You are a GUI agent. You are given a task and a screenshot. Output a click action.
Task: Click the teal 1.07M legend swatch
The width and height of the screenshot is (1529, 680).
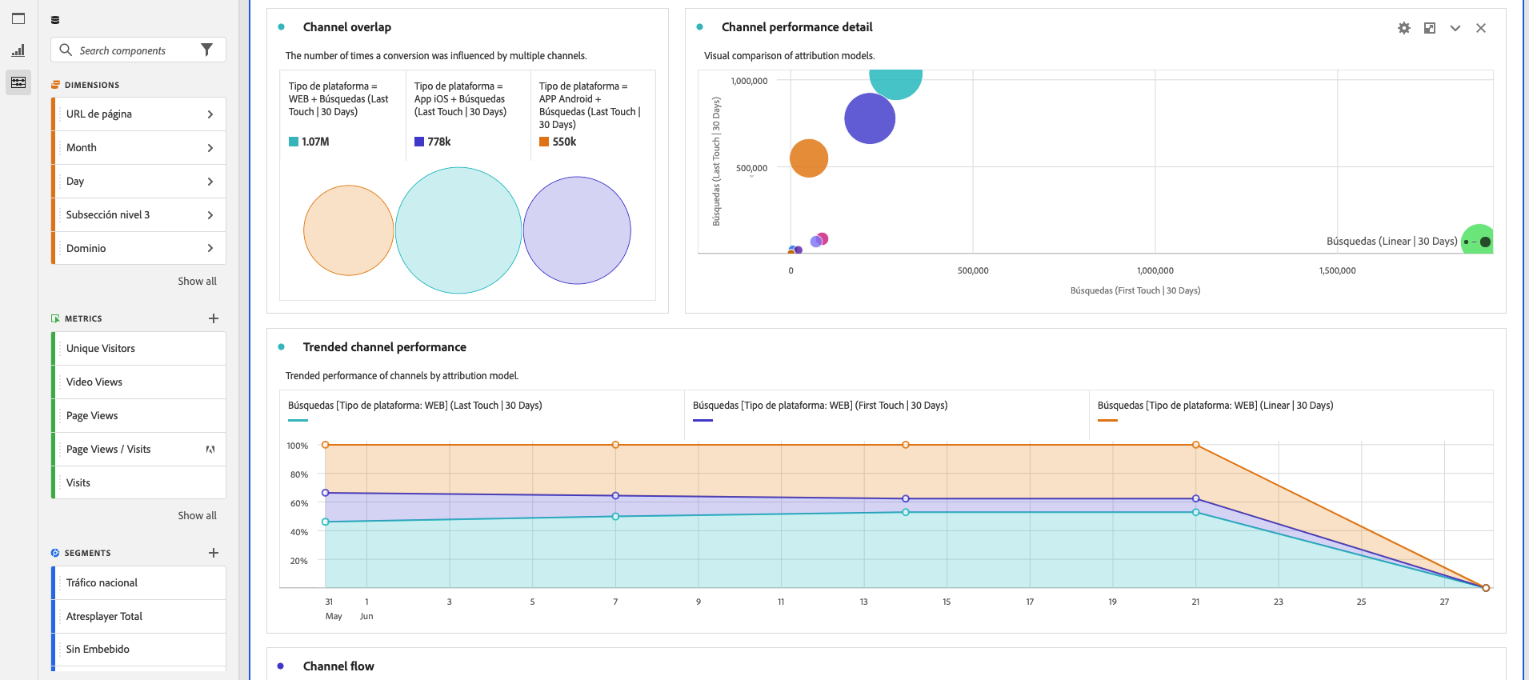coord(294,142)
